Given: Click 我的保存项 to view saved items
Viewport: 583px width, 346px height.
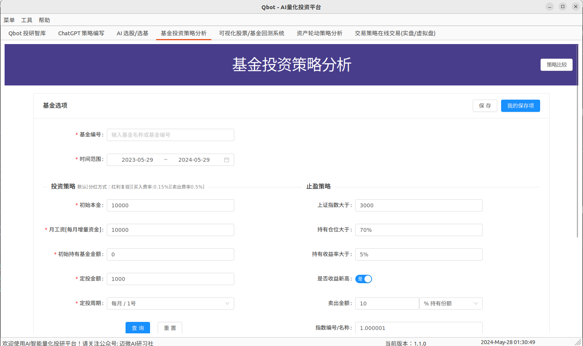Looking at the screenshot, I should (520, 106).
